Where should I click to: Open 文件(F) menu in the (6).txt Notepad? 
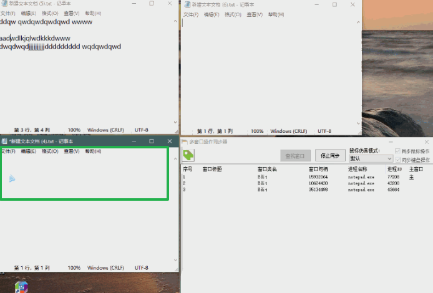click(x=191, y=14)
